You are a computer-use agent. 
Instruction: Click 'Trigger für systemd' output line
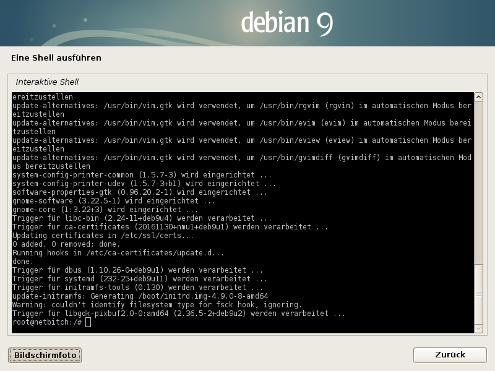click(140, 279)
